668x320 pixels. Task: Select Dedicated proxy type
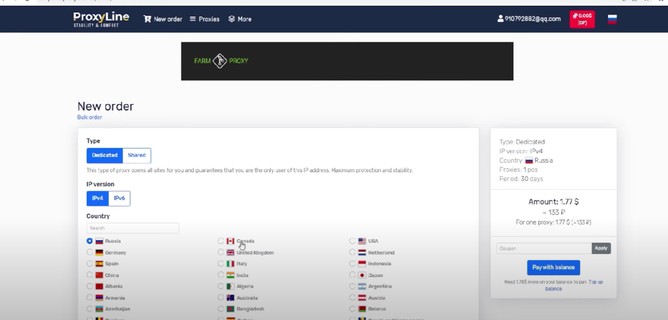[104, 155]
